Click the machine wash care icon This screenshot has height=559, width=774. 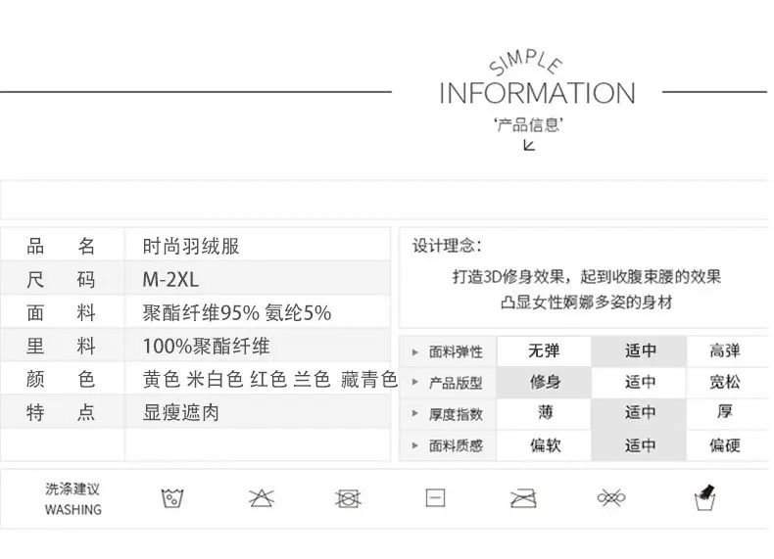tap(172, 498)
